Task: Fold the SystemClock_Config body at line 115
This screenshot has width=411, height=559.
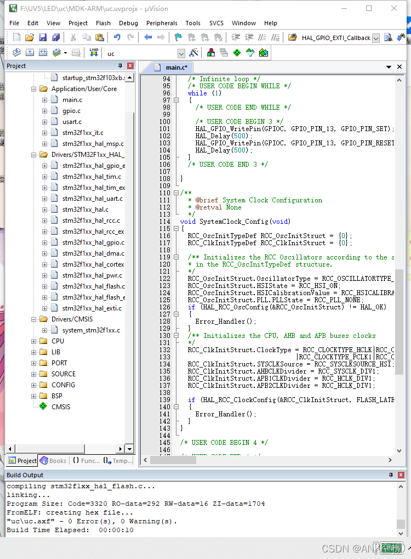Action: coord(176,229)
